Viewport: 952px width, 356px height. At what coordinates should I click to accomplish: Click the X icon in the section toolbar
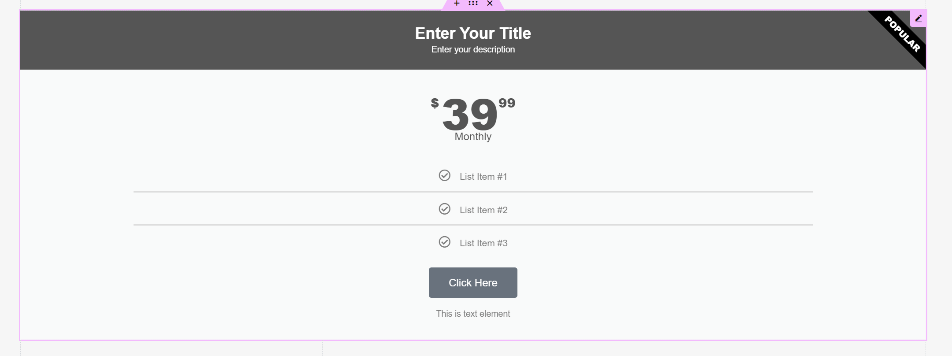(490, 4)
